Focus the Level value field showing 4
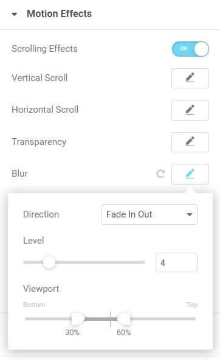This screenshot has width=220, height=360. click(176, 263)
